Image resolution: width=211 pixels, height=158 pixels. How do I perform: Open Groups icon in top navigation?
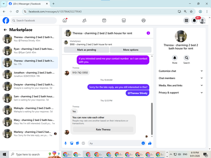[x=143, y=21]
